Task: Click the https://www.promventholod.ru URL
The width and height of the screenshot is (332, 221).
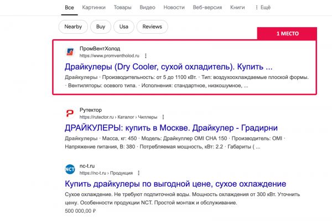Action: (109, 56)
